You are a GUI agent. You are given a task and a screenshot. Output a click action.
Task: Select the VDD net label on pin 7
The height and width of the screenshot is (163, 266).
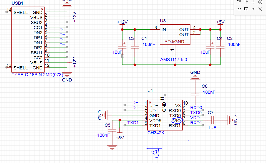[195, 117]
